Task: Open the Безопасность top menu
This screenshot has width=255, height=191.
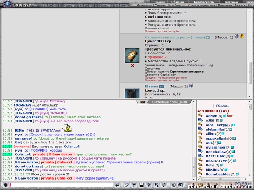Action: tap(204, 2)
